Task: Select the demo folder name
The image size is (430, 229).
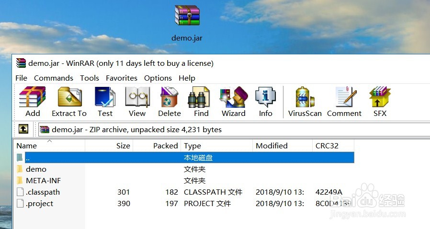Action: (x=36, y=169)
